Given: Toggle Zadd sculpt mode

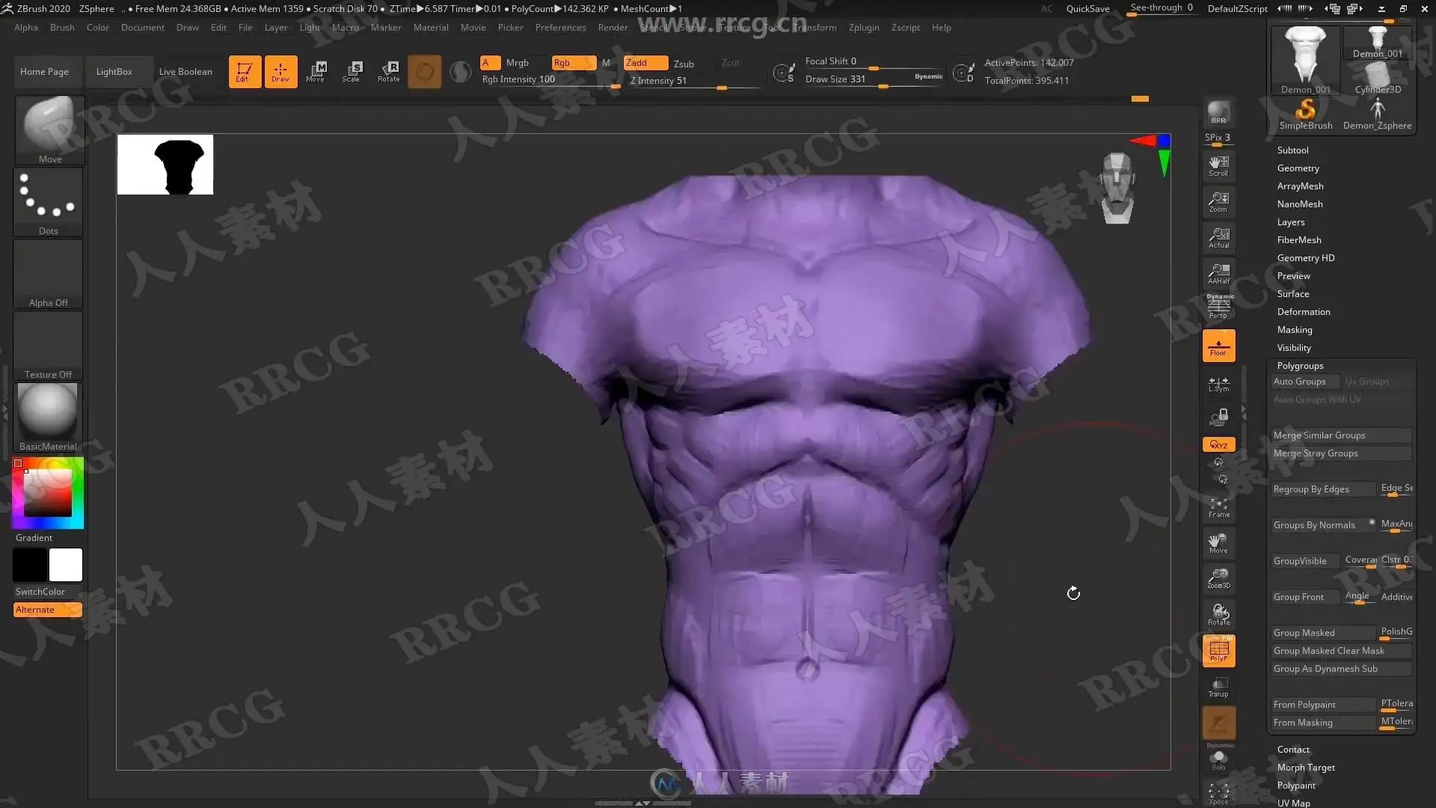Looking at the screenshot, I should pos(645,63).
